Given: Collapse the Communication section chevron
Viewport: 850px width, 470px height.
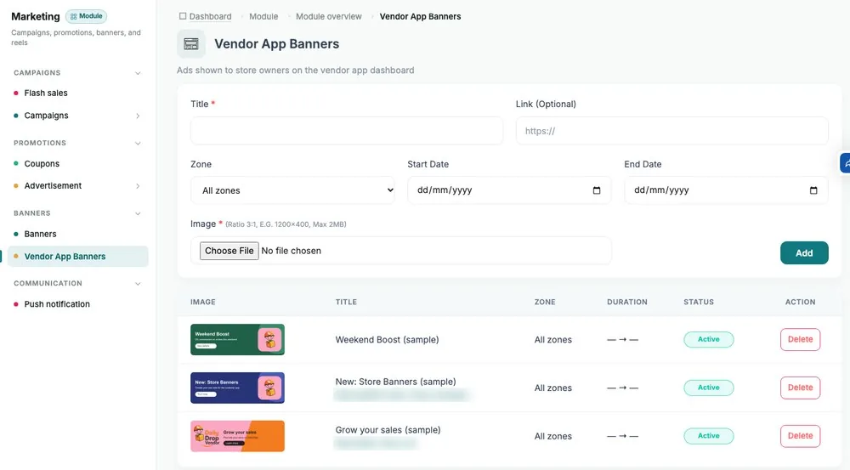Looking at the screenshot, I should click(138, 284).
